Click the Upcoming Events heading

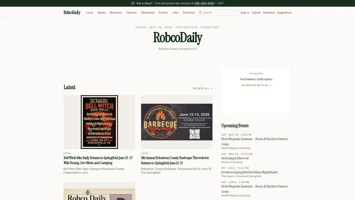[235, 126]
